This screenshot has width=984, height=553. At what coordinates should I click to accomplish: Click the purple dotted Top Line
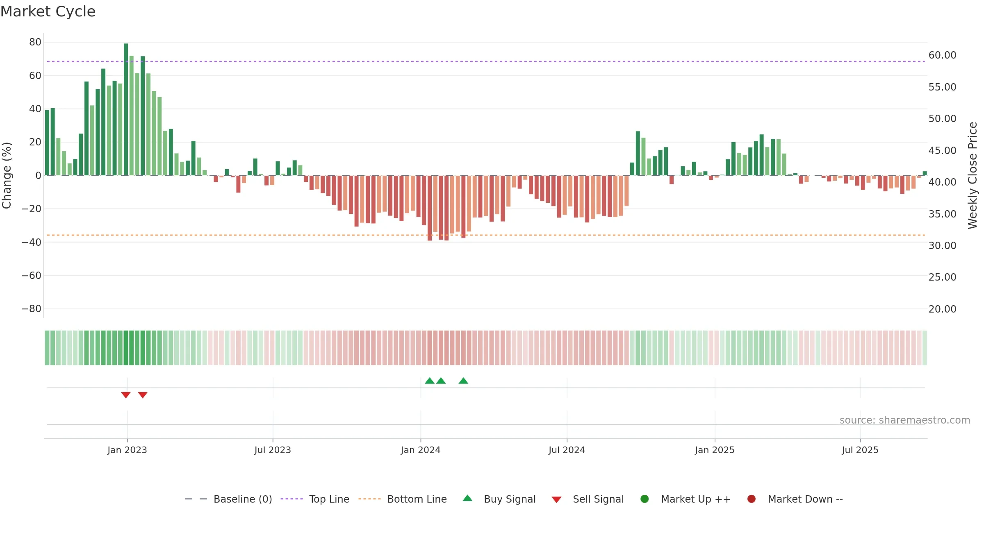[486, 61]
